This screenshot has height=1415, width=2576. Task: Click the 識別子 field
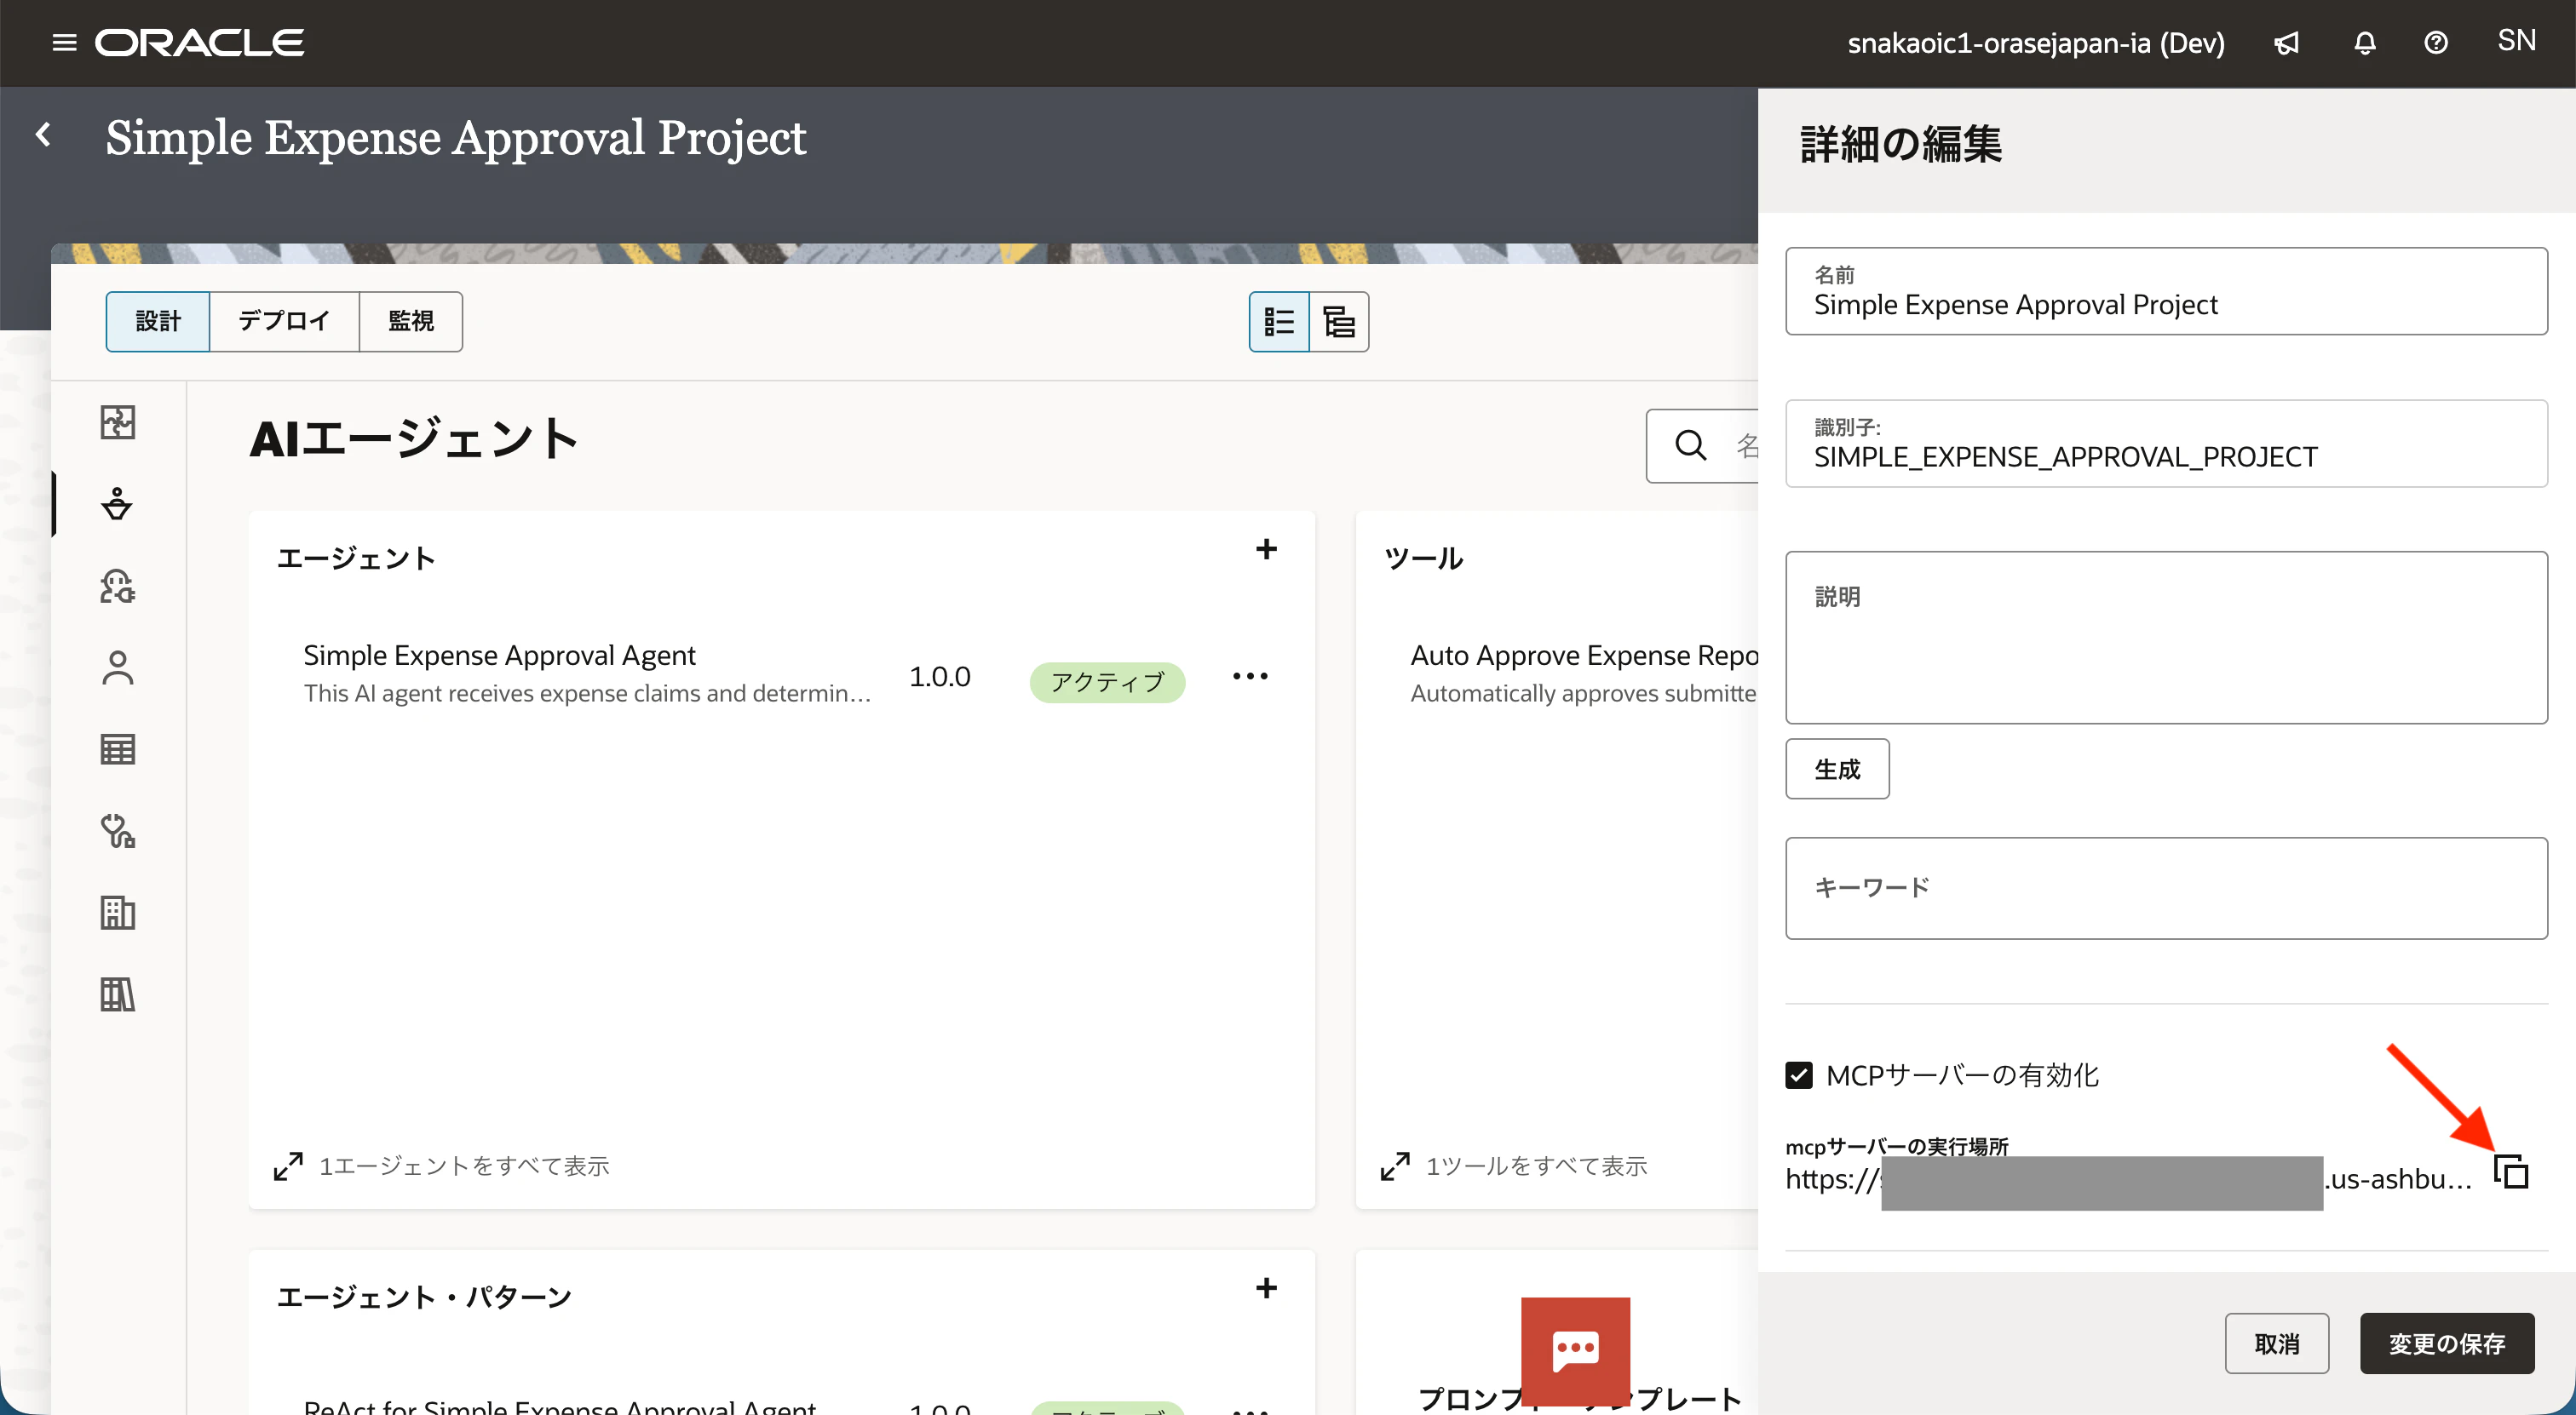[2166, 444]
